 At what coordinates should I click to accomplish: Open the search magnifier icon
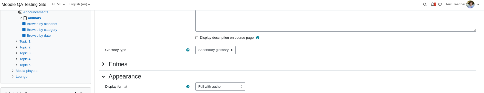coord(425,4)
